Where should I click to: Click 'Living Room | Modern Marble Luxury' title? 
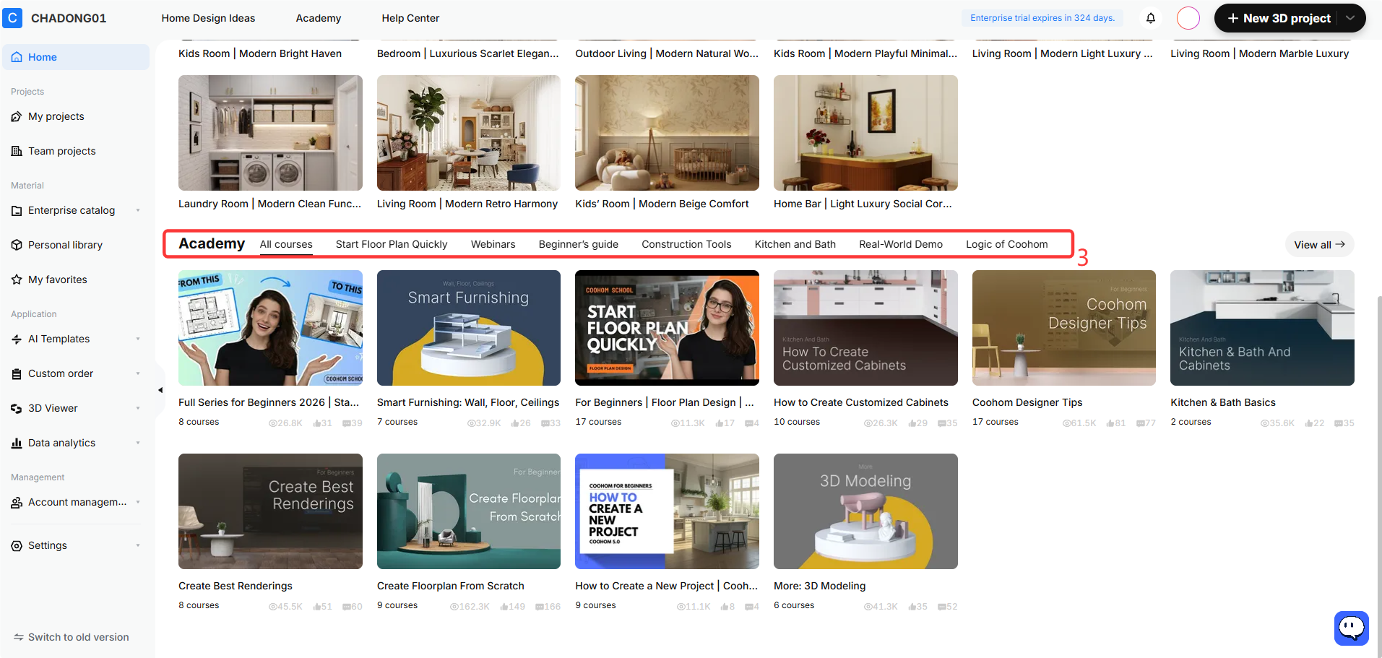point(1260,53)
